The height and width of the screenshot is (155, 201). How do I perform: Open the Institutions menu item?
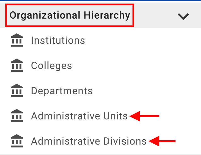point(58,41)
